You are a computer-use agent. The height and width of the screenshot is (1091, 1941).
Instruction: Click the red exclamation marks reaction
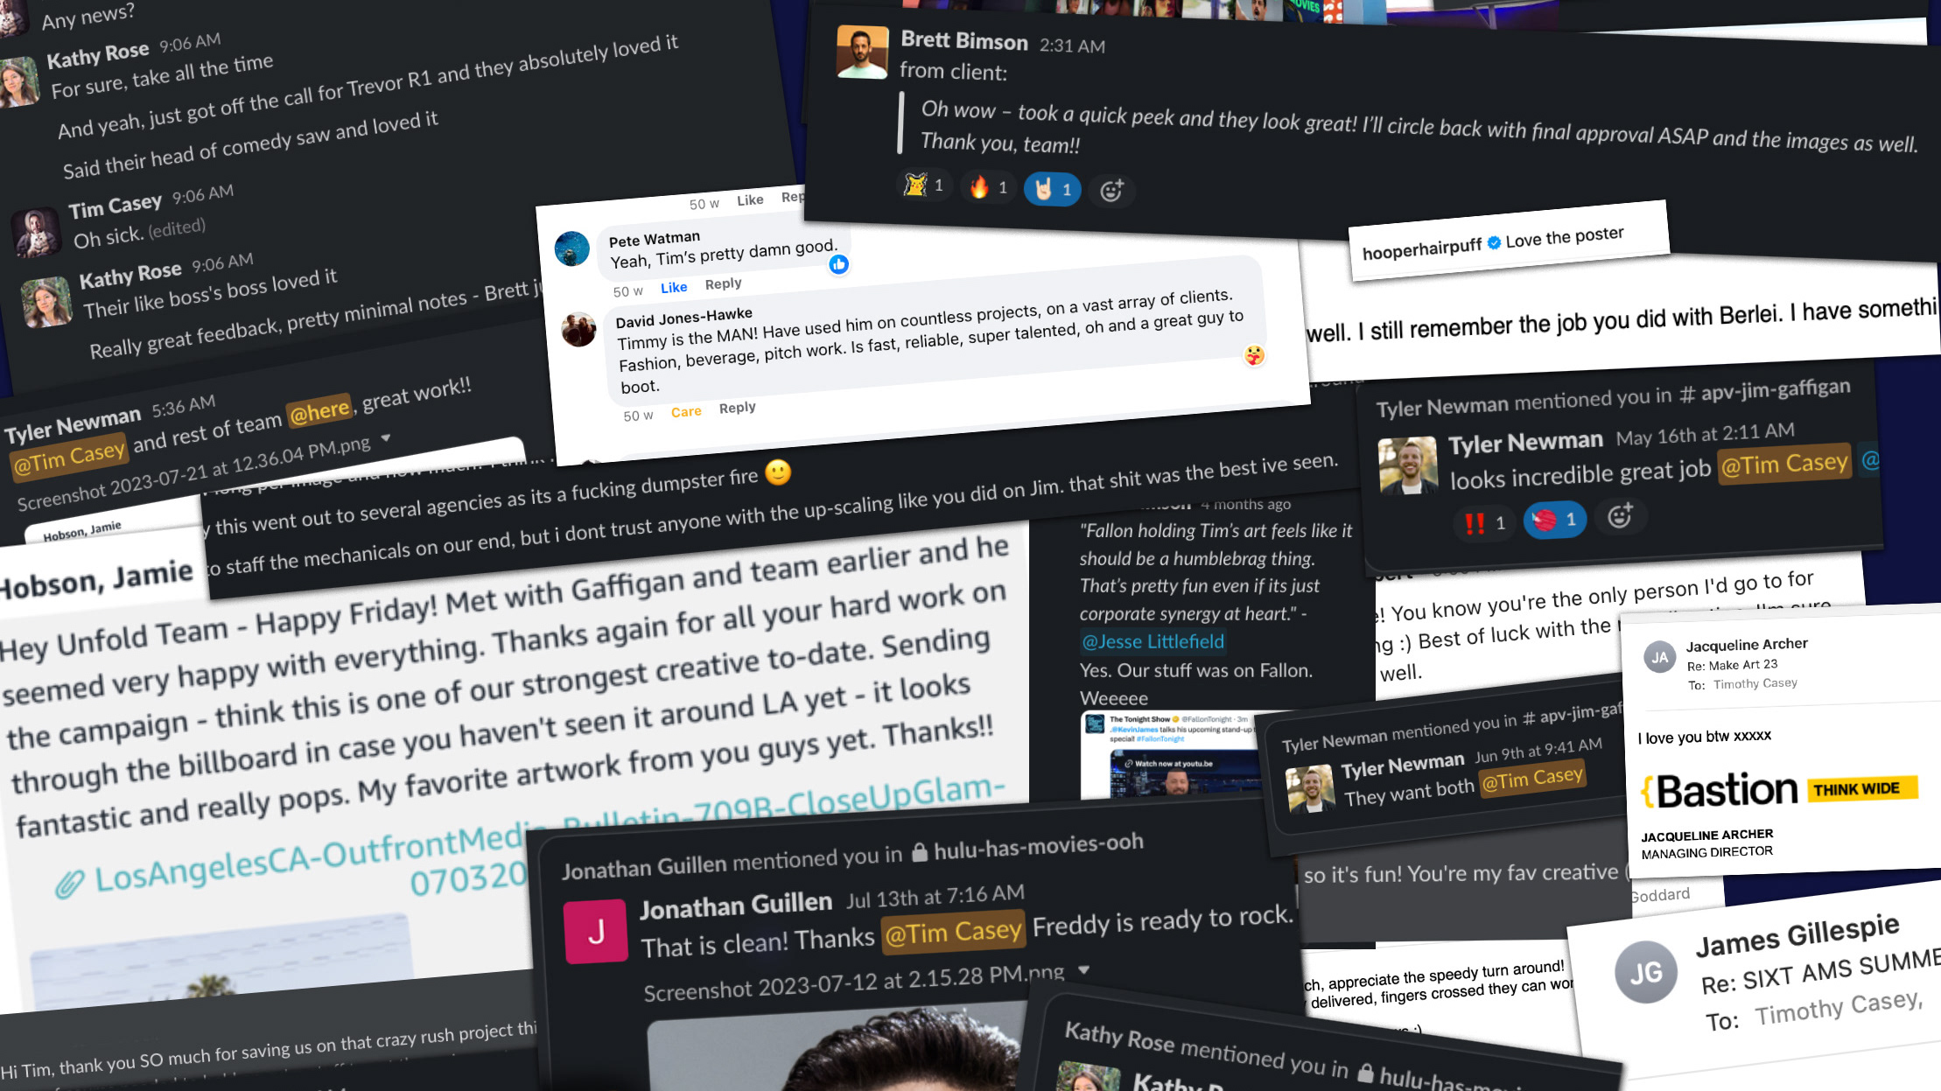[1485, 523]
